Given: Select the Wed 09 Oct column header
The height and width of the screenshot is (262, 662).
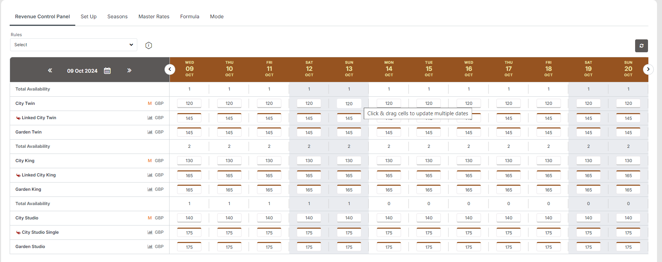Looking at the screenshot, I should coord(189,69).
